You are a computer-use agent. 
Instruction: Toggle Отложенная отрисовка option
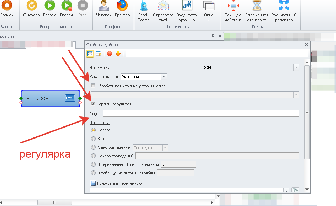[257, 11]
